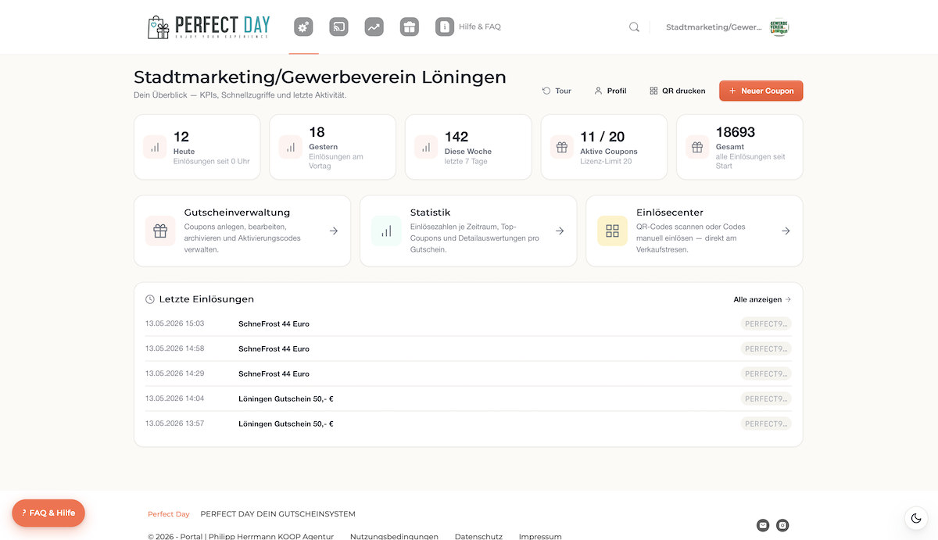The width and height of the screenshot is (938, 540).
Task: Open Hilfe & FAQ in top navigation
Action: pos(480,27)
